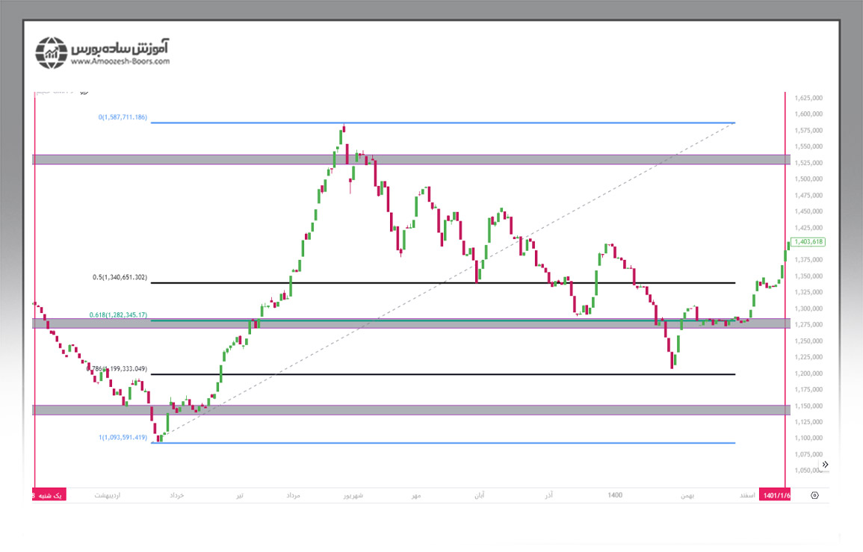Click the مرداد label on the time axis
The image size is (863, 552).
click(x=292, y=495)
